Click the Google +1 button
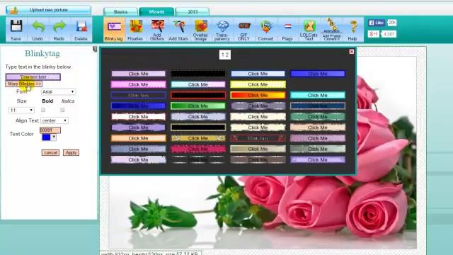The image size is (453, 255). pos(373,34)
